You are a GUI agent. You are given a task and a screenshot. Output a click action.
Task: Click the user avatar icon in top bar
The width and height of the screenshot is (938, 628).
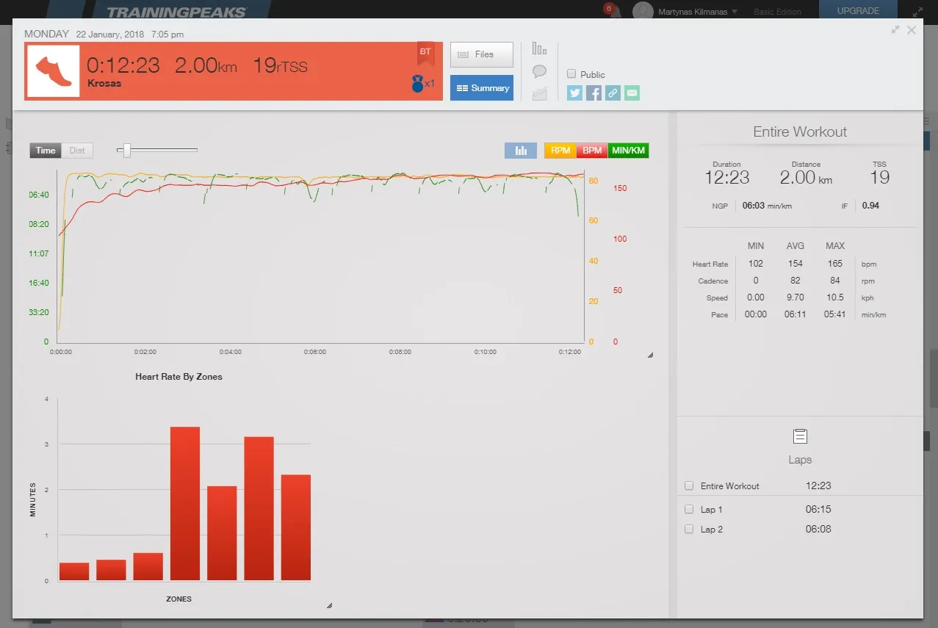click(643, 11)
